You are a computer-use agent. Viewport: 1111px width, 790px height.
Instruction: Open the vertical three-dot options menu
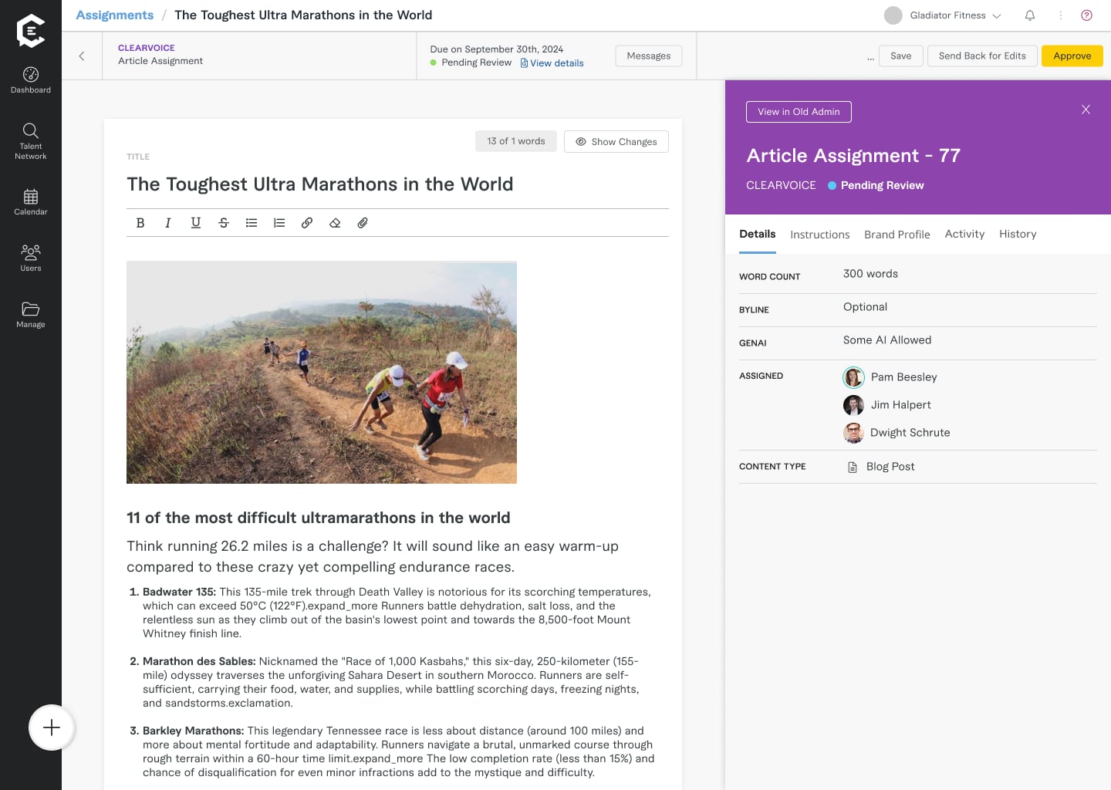click(1061, 15)
